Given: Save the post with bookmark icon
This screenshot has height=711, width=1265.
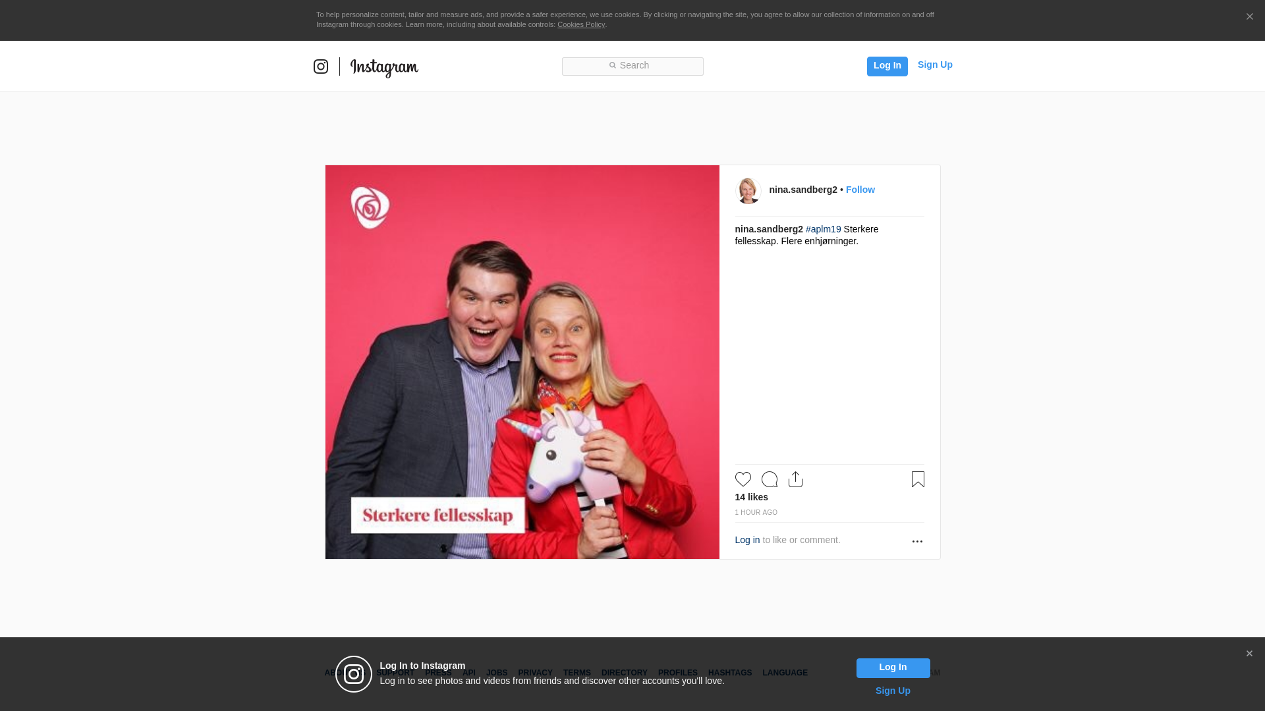Looking at the screenshot, I should click(x=918, y=479).
